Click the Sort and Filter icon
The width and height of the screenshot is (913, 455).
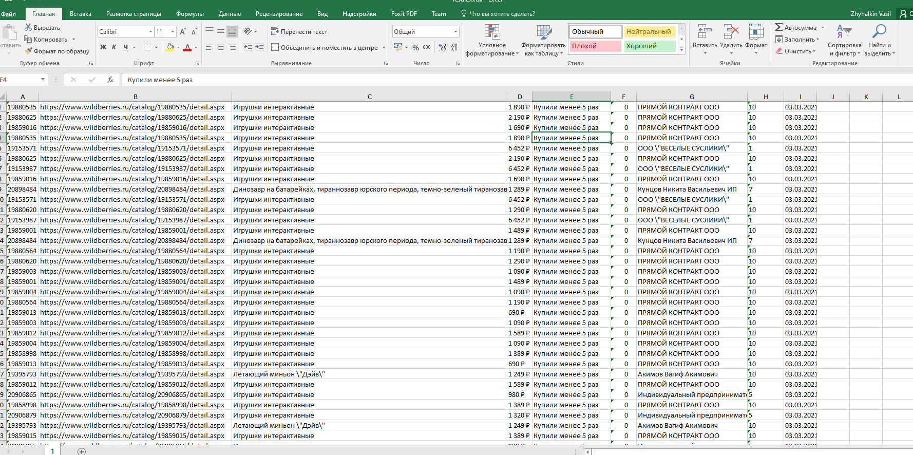pos(844,32)
